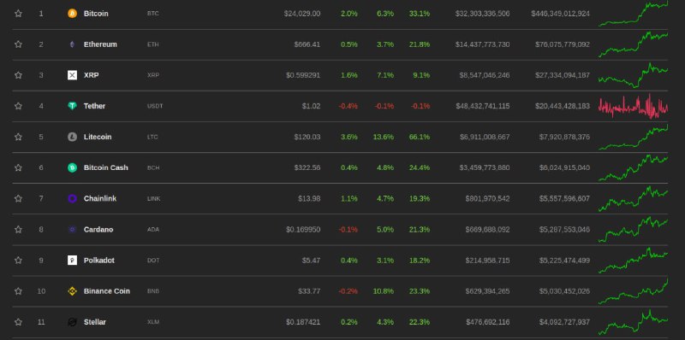Star the Stellar row as favorite
Image resolution: width=685 pixels, height=340 pixels.
click(18, 322)
